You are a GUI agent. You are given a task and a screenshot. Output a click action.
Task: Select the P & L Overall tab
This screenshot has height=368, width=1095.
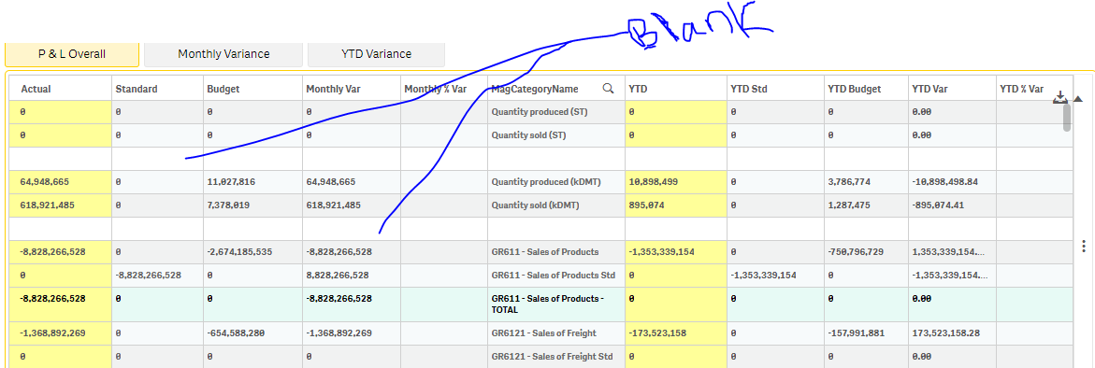coord(72,53)
